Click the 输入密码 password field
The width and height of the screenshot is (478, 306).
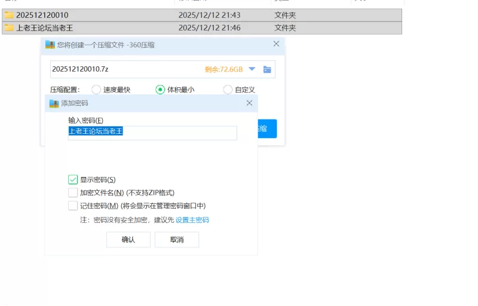[152, 133]
